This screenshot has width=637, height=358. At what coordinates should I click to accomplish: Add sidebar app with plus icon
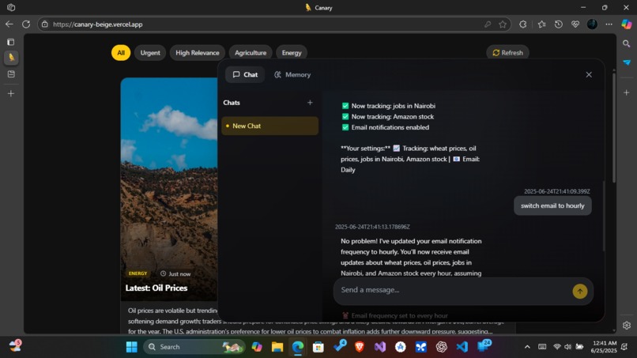click(627, 92)
